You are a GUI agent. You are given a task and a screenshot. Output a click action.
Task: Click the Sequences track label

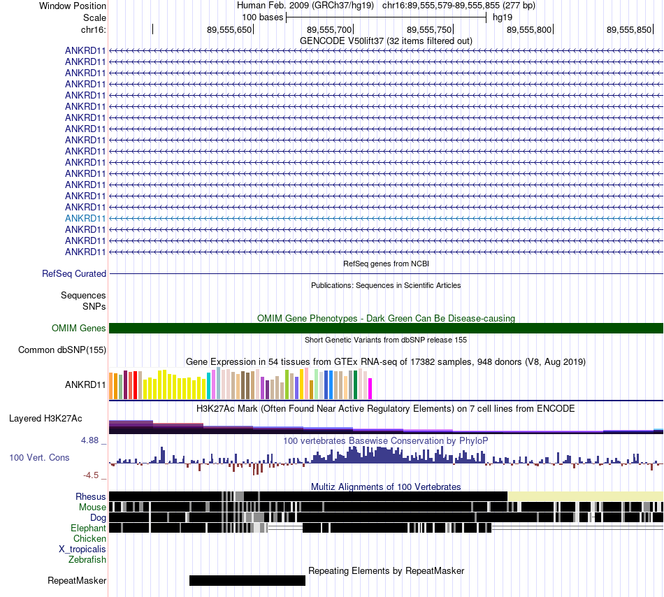tap(83, 296)
